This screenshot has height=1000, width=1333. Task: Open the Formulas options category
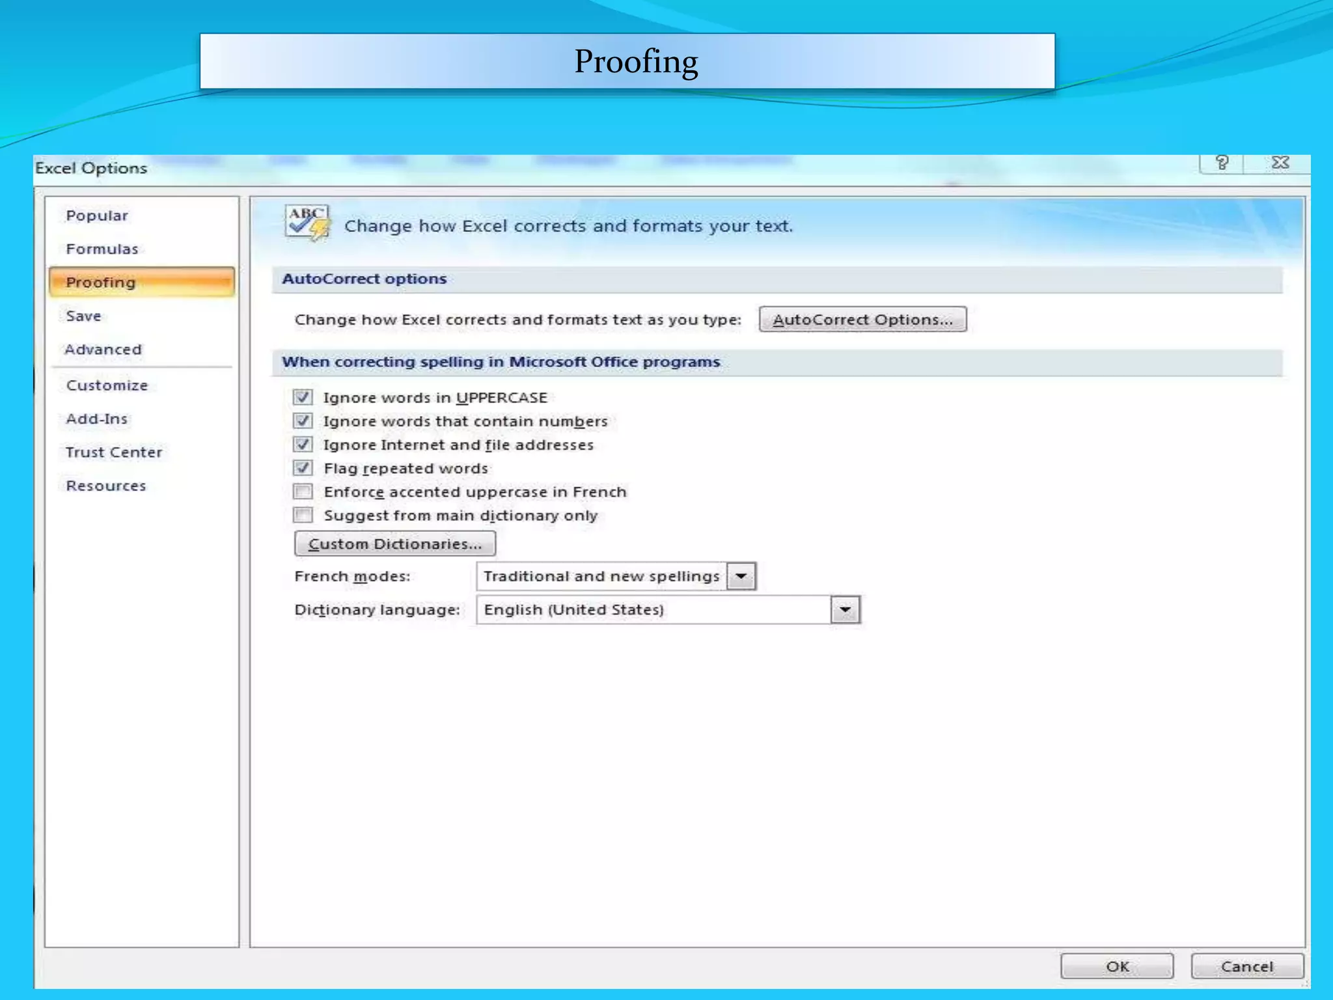coord(102,249)
